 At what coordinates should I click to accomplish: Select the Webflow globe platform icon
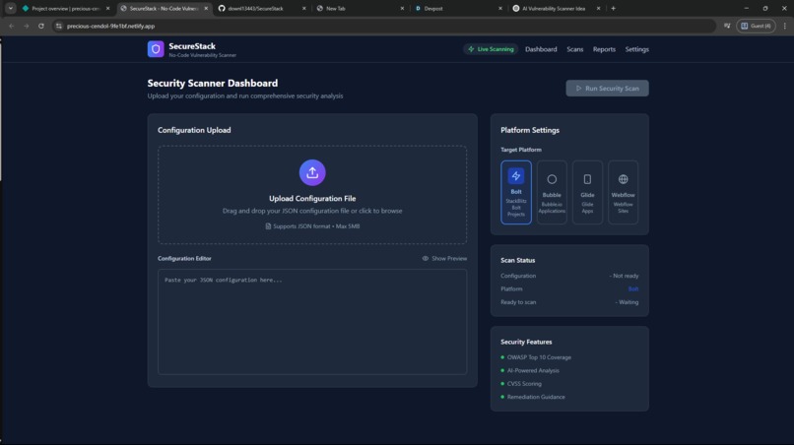624,179
